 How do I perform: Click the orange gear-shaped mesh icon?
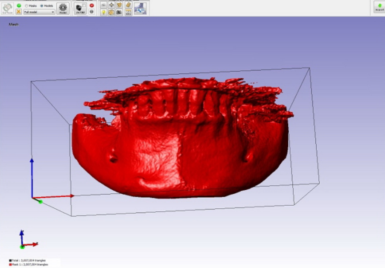pyautogui.click(x=111, y=12)
